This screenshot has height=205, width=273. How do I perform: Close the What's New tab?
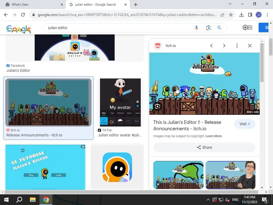(x=62, y=5)
